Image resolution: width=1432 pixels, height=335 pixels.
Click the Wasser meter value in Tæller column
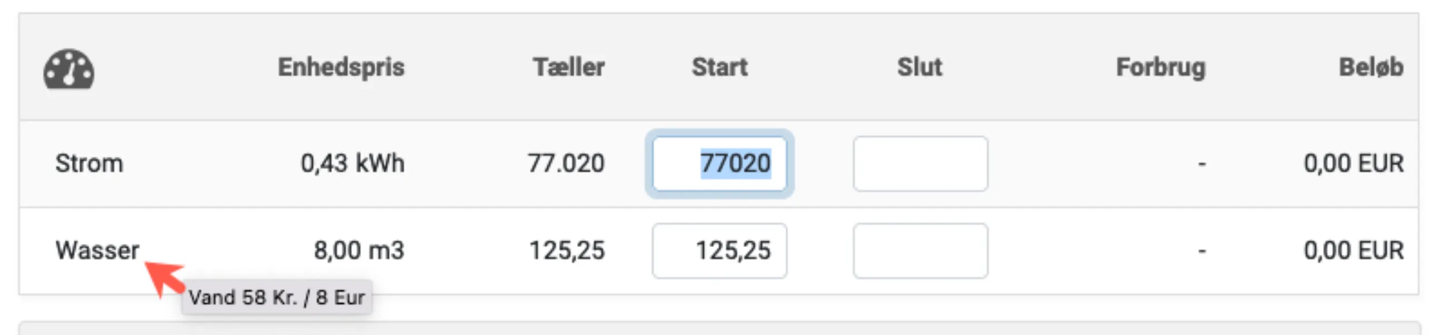[x=566, y=250]
